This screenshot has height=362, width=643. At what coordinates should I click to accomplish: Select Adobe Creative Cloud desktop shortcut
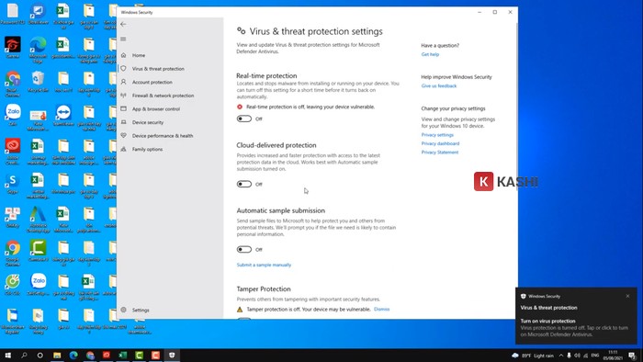[13, 152]
